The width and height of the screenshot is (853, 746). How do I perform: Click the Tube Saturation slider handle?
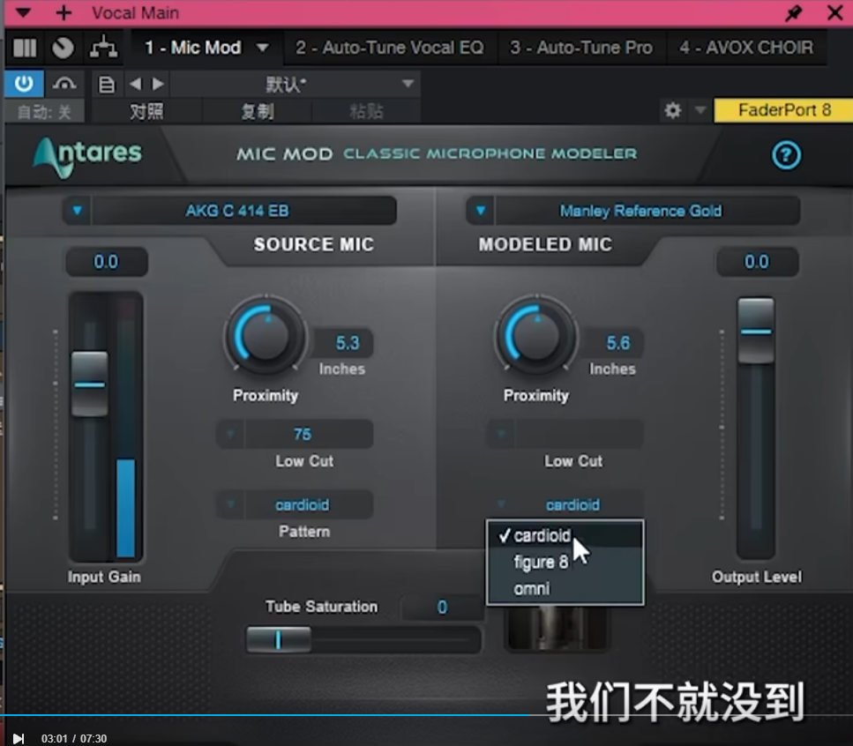[x=279, y=639]
